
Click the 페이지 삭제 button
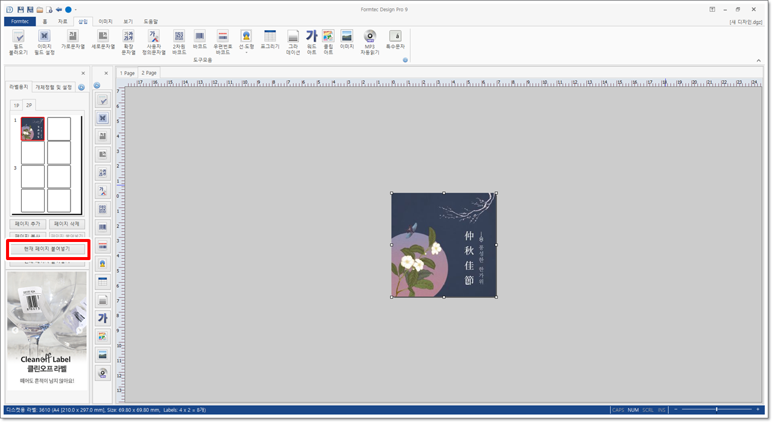pos(66,223)
